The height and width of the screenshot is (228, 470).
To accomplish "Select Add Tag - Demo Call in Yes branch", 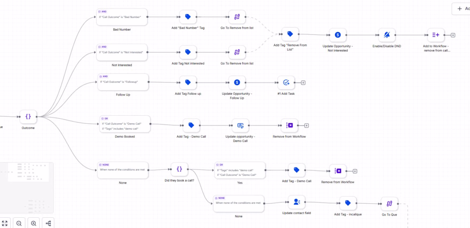I will pos(297,170).
